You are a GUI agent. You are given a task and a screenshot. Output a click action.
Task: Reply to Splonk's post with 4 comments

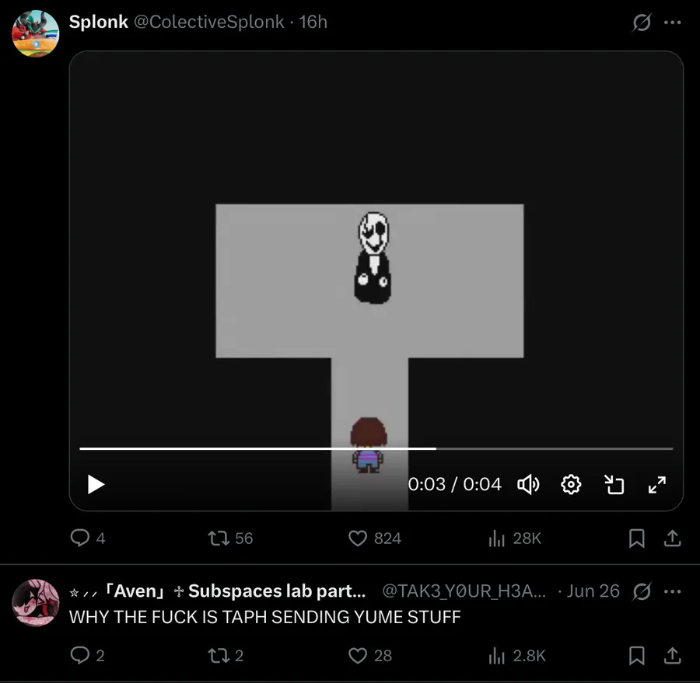coord(88,538)
